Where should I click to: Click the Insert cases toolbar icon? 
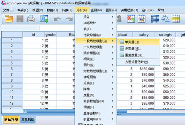(131, 19)
